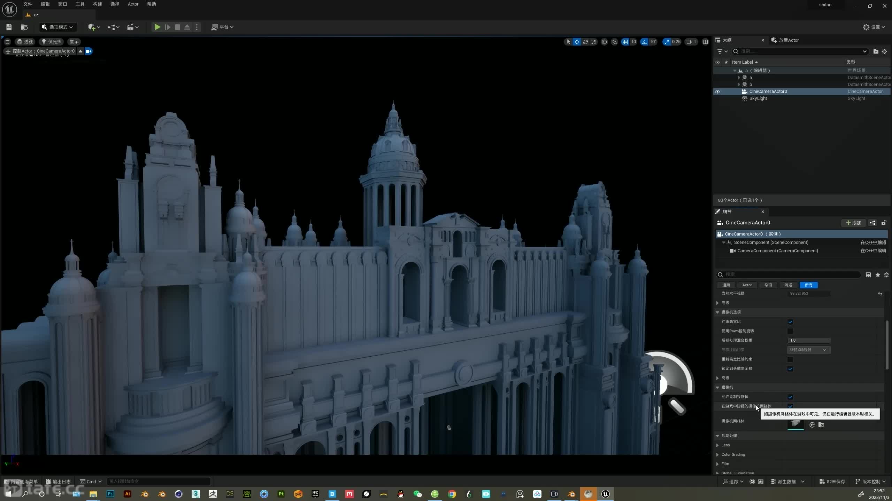Start play-in-editor with the green play button
892x501 pixels.
[x=157, y=27]
